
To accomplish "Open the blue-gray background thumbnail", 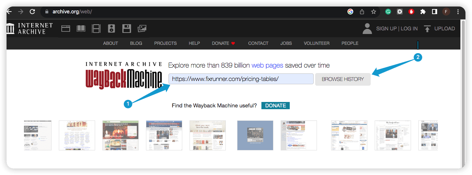I will pyautogui.click(x=255, y=135).
